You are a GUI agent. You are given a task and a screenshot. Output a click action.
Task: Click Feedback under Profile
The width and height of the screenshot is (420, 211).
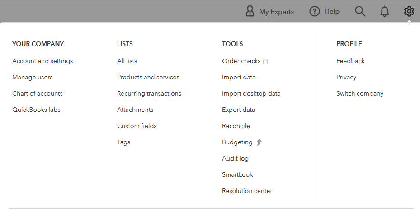[350, 61]
